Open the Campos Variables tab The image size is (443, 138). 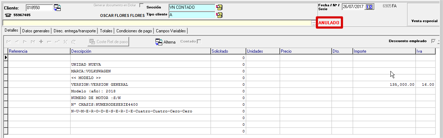pyautogui.click(x=171, y=31)
